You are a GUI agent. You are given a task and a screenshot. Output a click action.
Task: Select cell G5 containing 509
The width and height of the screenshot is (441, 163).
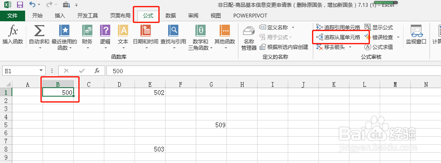[x=212, y=125]
